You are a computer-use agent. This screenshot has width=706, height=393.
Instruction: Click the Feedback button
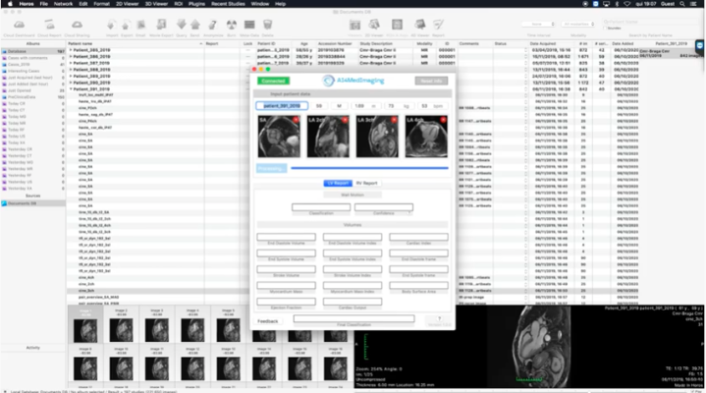(x=268, y=320)
